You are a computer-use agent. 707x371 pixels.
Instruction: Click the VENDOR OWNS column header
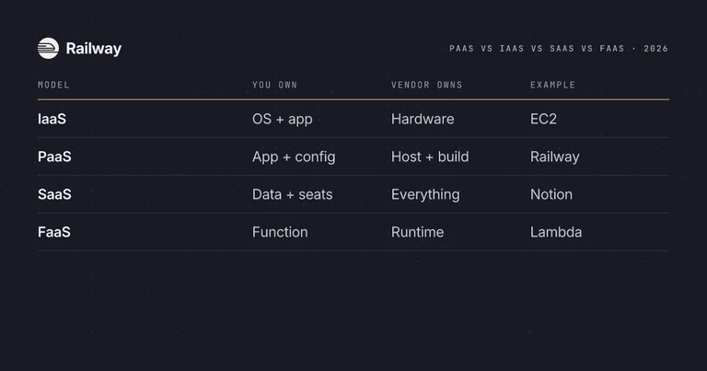(426, 85)
